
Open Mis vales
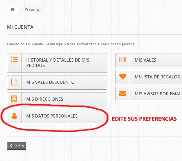coord(149,60)
